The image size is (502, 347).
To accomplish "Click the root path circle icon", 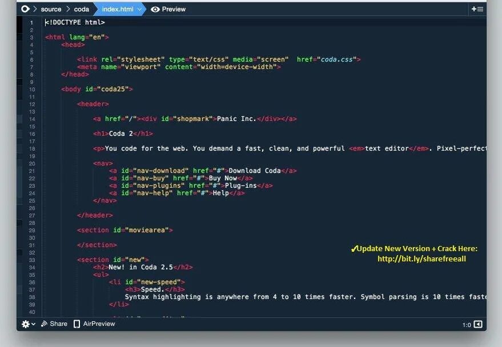I will click(x=25, y=9).
